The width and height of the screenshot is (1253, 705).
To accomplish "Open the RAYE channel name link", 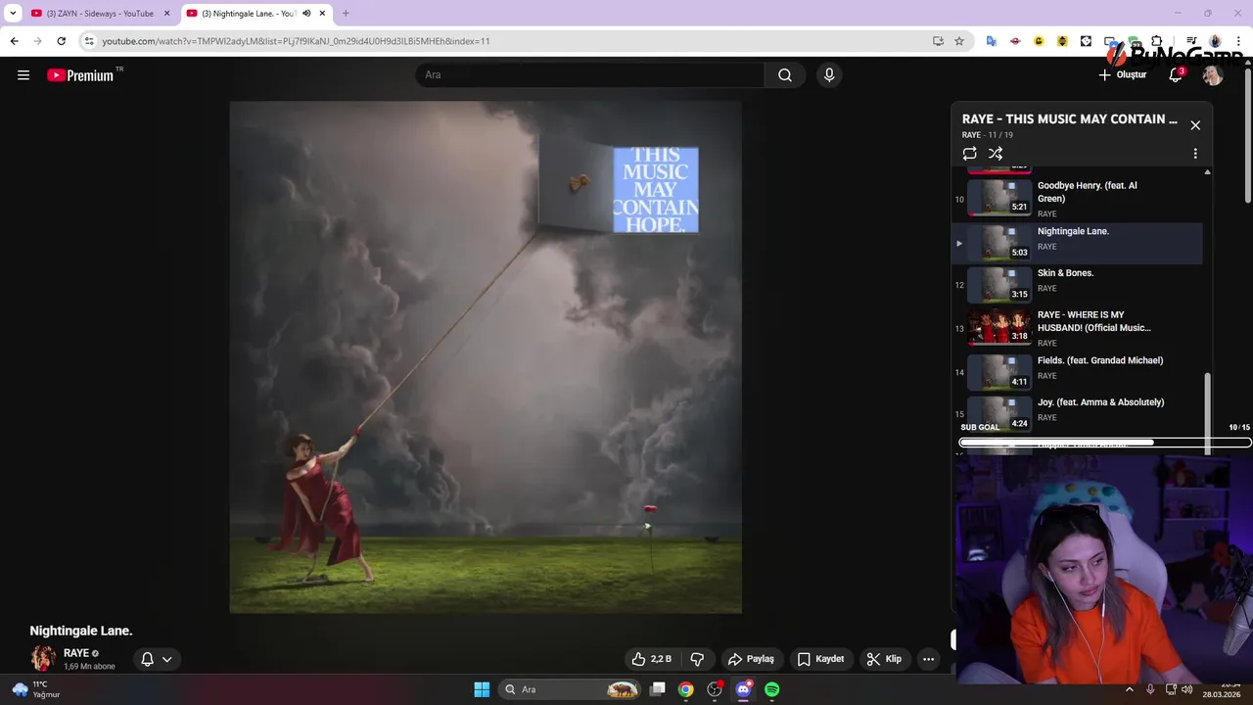I will (x=76, y=653).
